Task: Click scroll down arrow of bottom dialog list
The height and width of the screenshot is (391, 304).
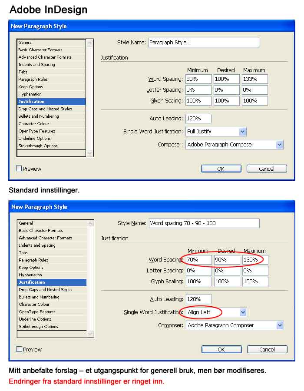Action: click(90, 334)
